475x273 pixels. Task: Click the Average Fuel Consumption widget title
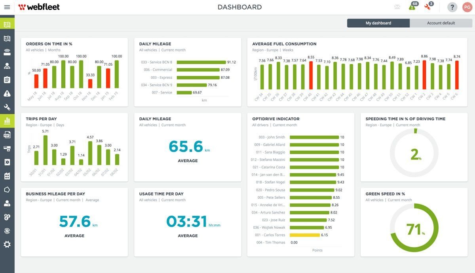pyautogui.click(x=284, y=44)
